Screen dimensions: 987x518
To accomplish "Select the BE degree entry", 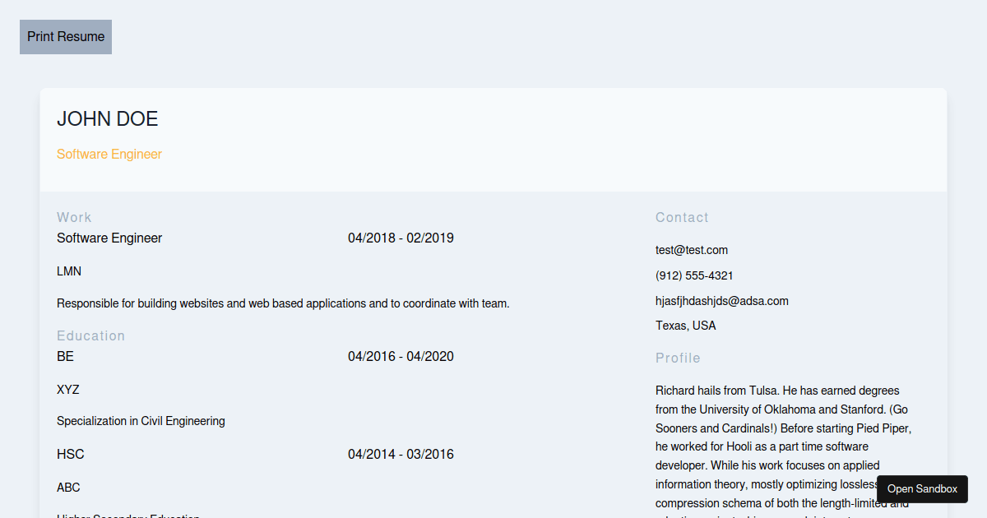I will click(65, 356).
